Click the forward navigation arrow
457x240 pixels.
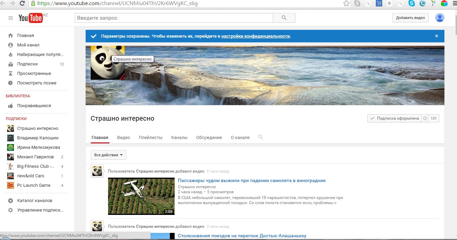point(12,3)
